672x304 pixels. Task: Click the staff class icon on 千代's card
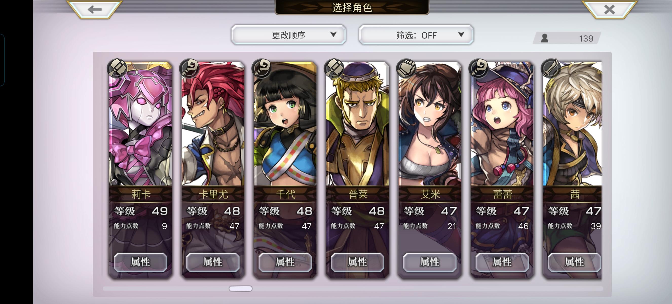click(262, 68)
